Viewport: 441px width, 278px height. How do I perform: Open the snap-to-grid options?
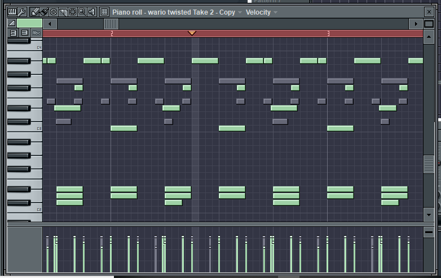(x=104, y=12)
